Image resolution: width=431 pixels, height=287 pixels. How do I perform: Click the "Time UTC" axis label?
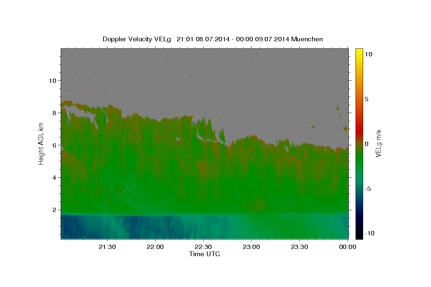[x=204, y=254]
